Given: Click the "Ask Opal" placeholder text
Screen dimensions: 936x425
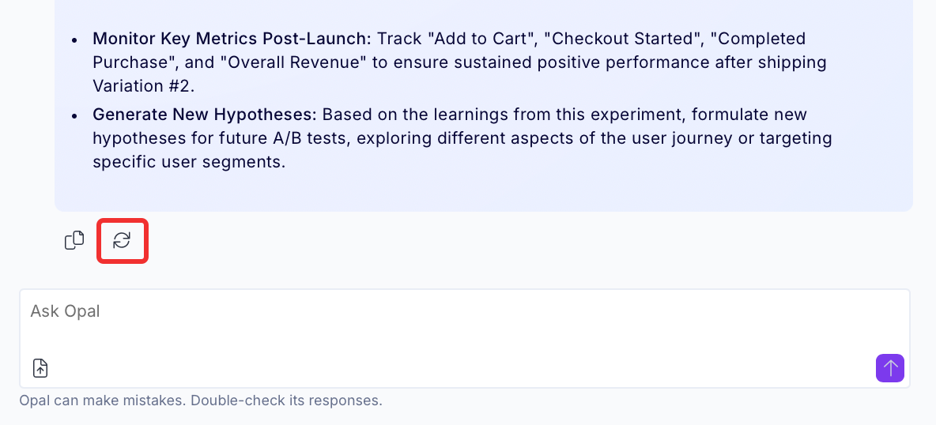Looking at the screenshot, I should point(65,311).
